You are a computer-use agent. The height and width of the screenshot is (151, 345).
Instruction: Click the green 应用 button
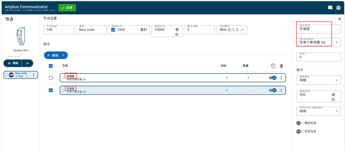point(67,8)
